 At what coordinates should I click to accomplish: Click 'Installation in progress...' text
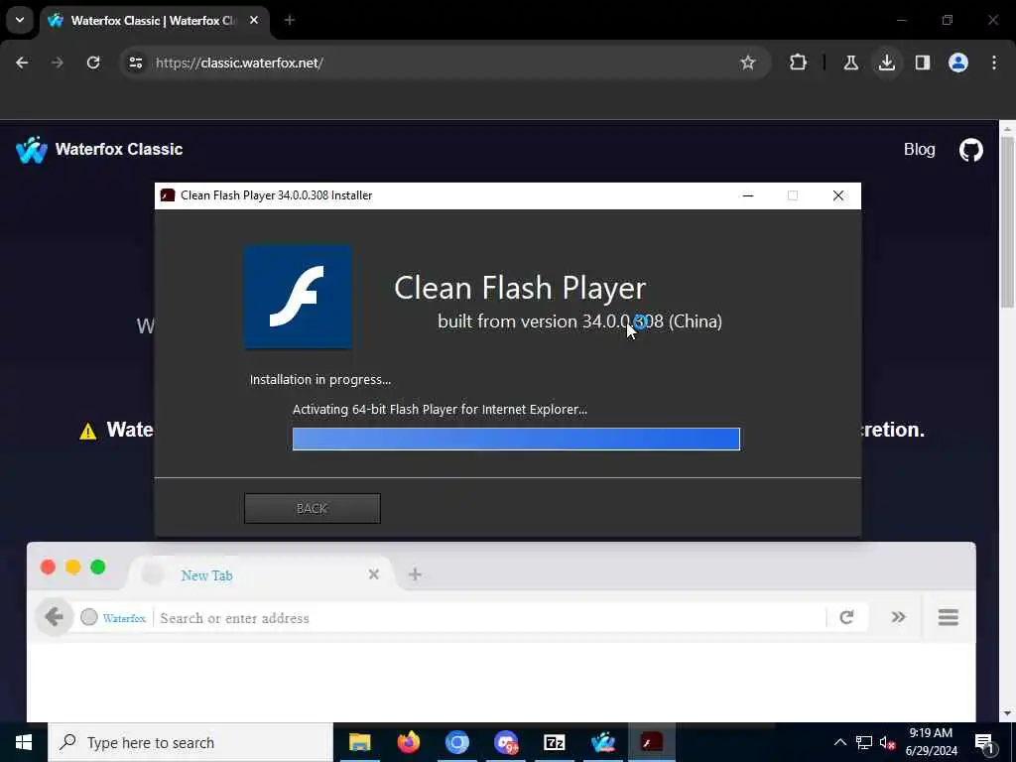pos(320,380)
